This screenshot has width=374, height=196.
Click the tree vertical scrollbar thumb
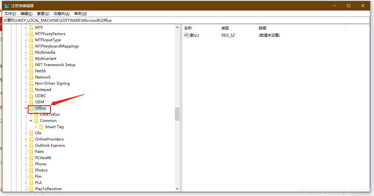pyautogui.click(x=177, y=114)
